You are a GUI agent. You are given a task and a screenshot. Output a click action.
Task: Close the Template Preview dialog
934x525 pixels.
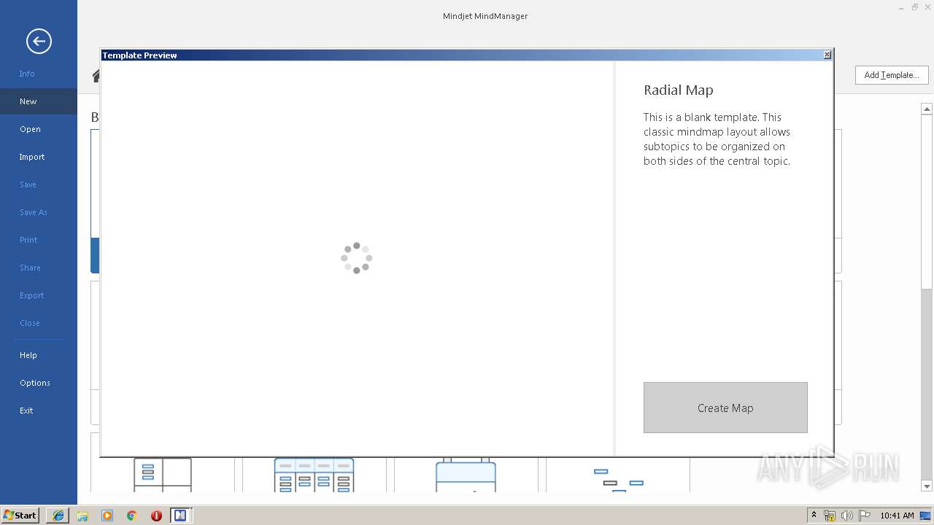(x=827, y=55)
